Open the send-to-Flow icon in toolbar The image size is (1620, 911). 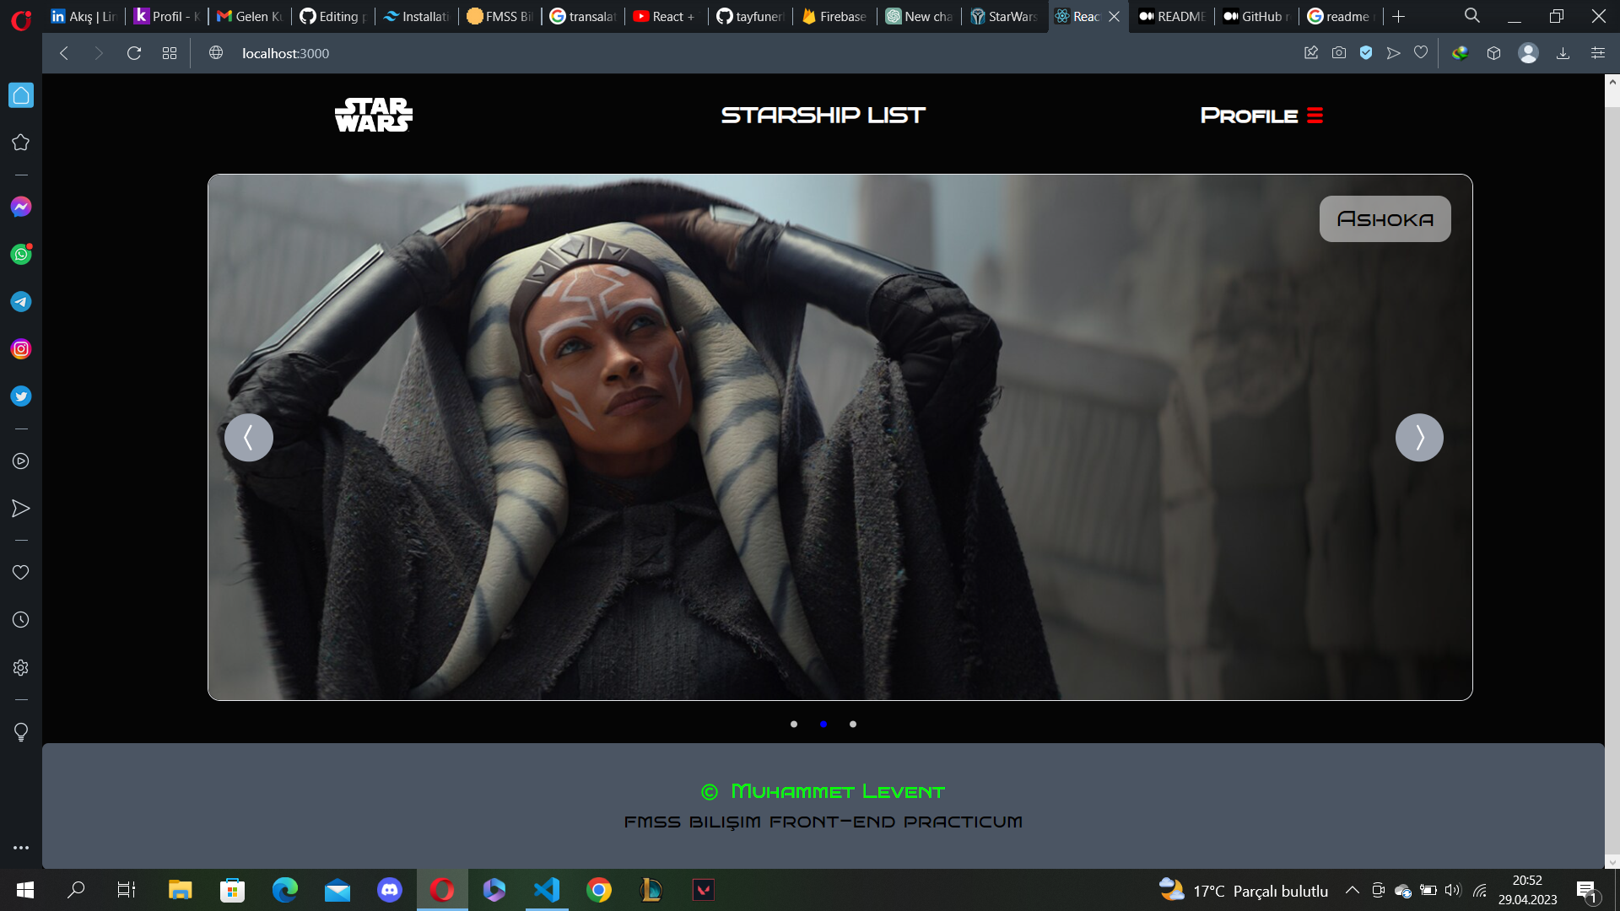point(1393,53)
